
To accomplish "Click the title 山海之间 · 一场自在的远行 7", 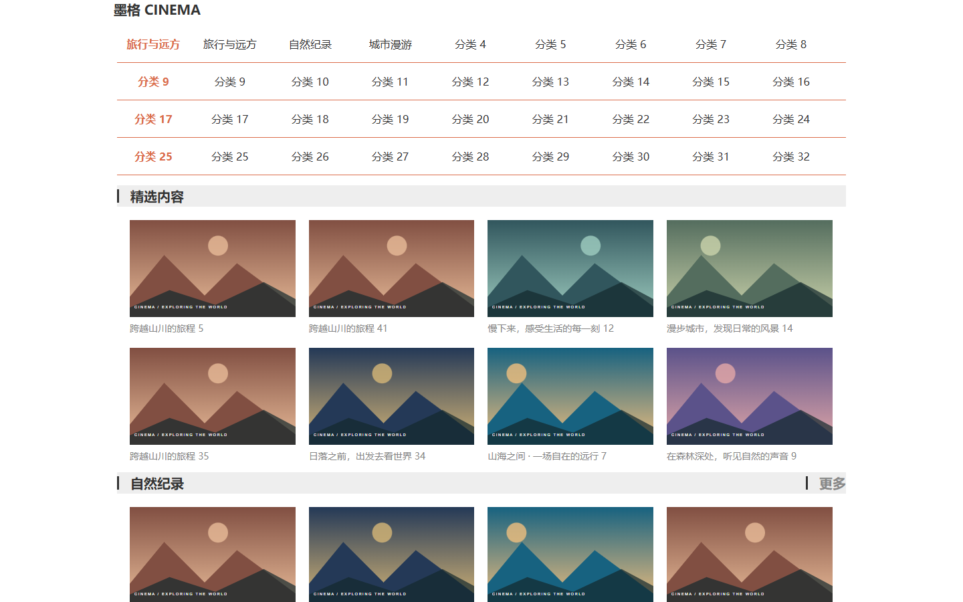I will coord(547,456).
